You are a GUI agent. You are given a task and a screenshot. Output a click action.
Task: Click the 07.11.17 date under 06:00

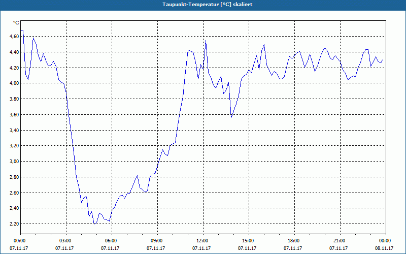click(110, 248)
